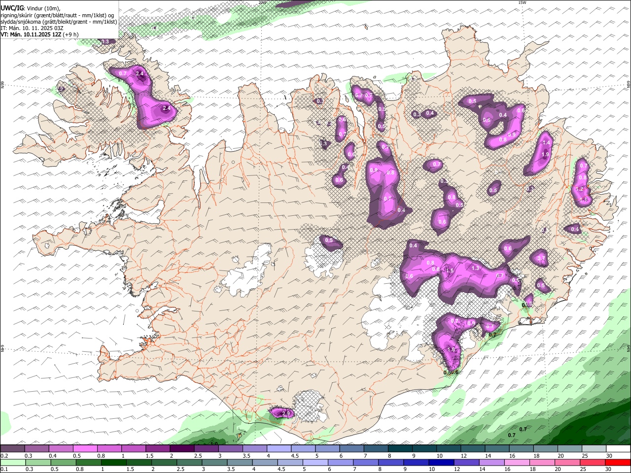Click the palest green bottom-row swatch labeled 0.1
Image resolution: width=631 pixels, height=473 pixels.
point(13,462)
